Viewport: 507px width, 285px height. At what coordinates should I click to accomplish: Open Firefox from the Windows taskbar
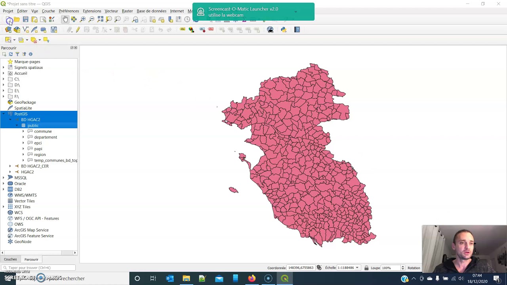[x=252, y=278]
